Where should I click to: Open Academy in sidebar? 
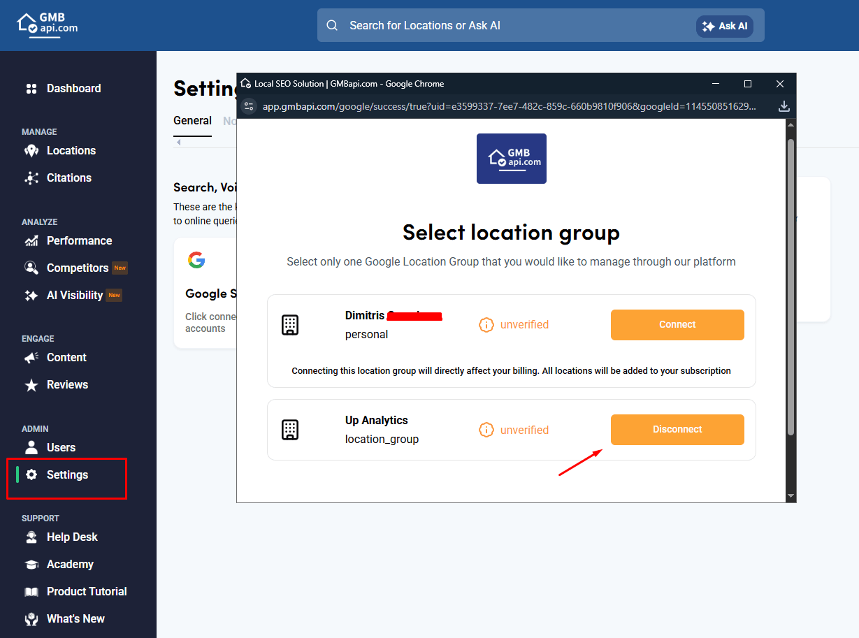click(70, 565)
